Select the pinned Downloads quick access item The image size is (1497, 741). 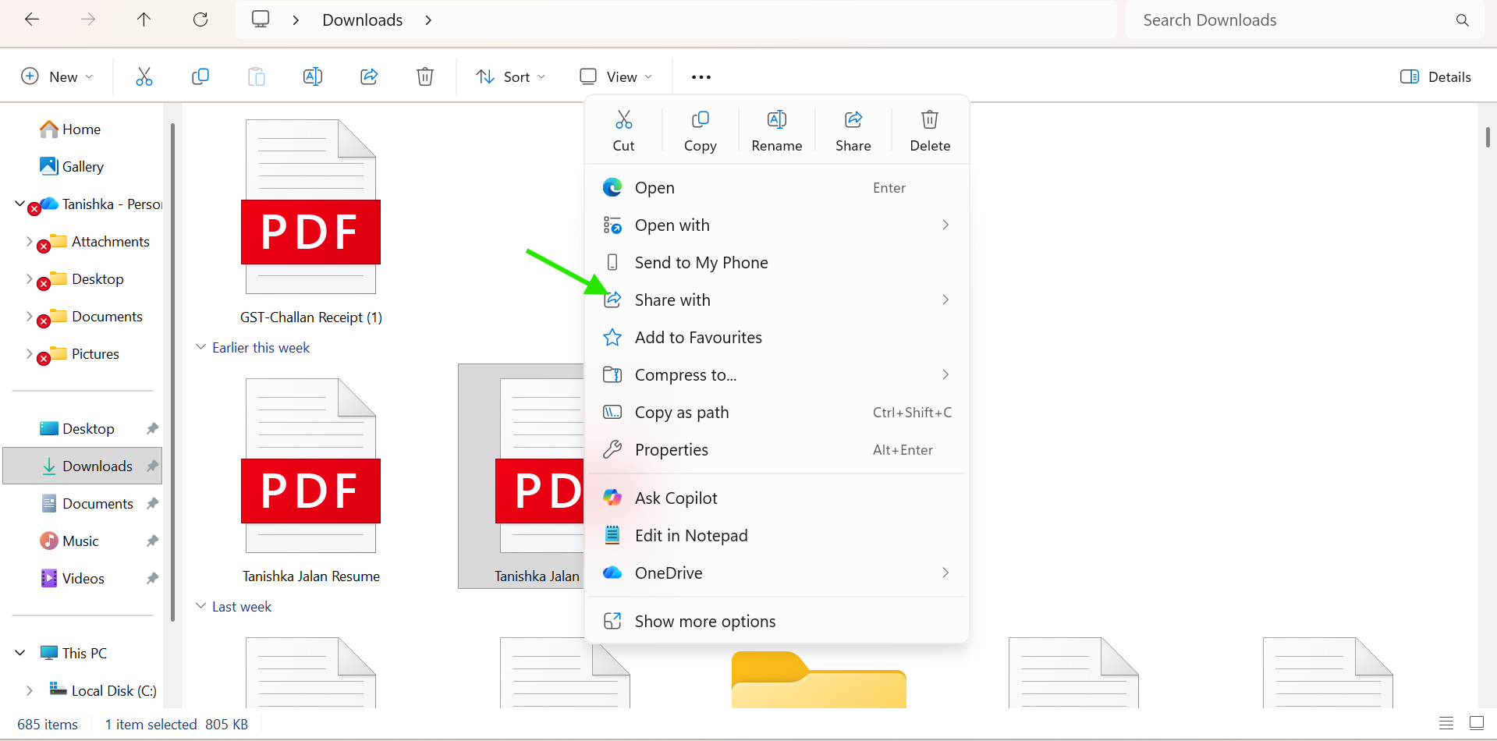click(x=83, y=466)
